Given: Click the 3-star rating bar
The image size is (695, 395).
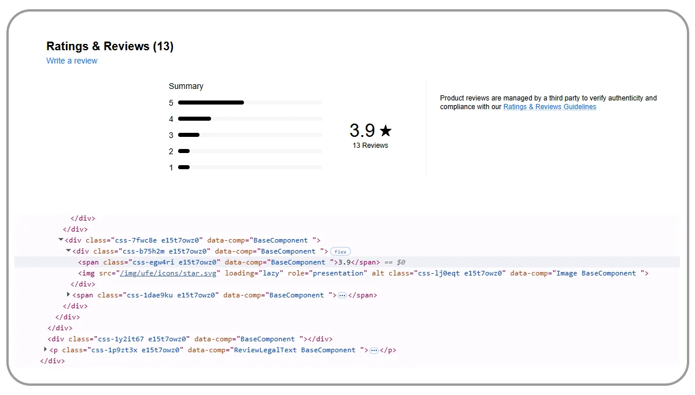Looking at the screenshot, I should click(250, 135).
